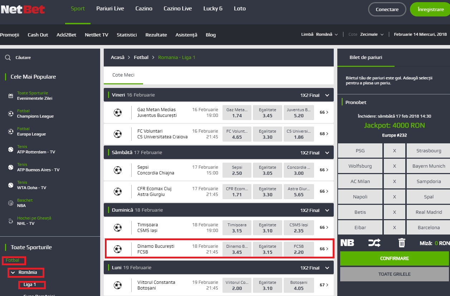Pick X for Betis vs Real Madrid
This screenshot has width=450, height=296.
395,212
